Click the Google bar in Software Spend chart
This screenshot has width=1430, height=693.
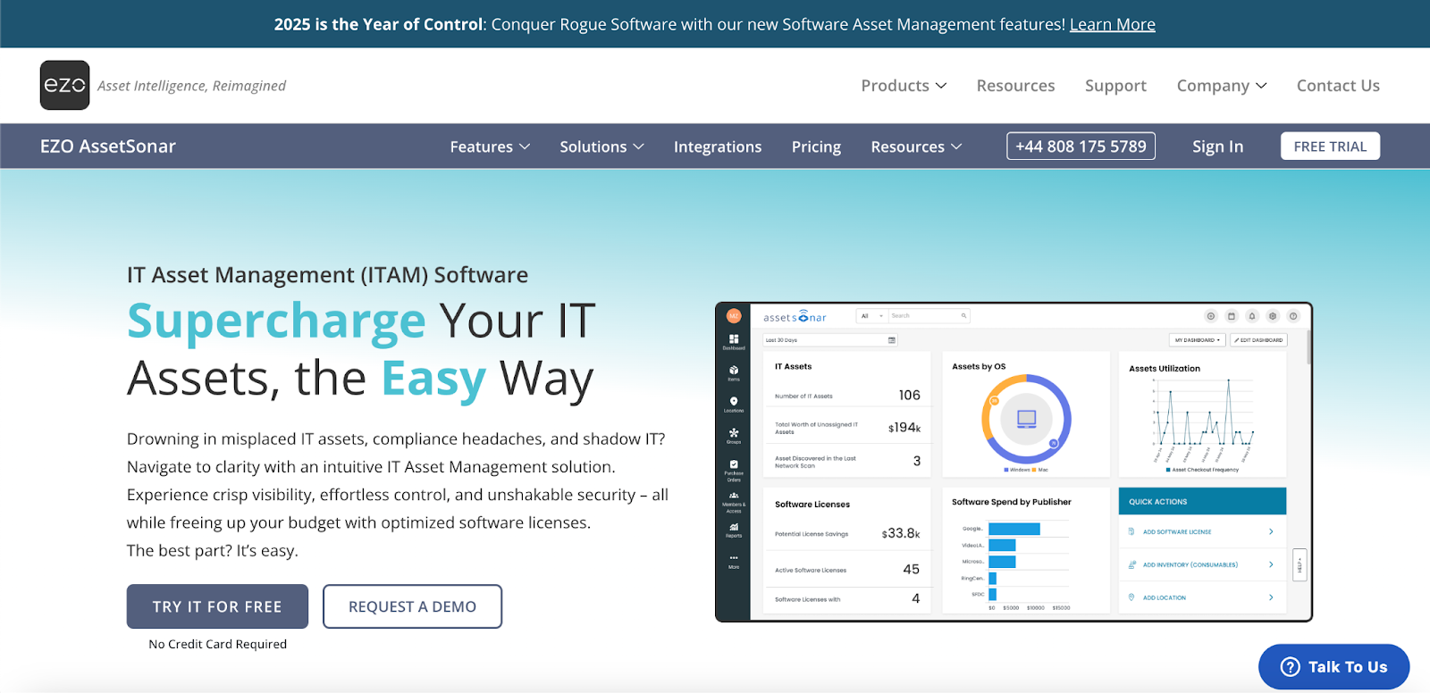(1014, 529)
